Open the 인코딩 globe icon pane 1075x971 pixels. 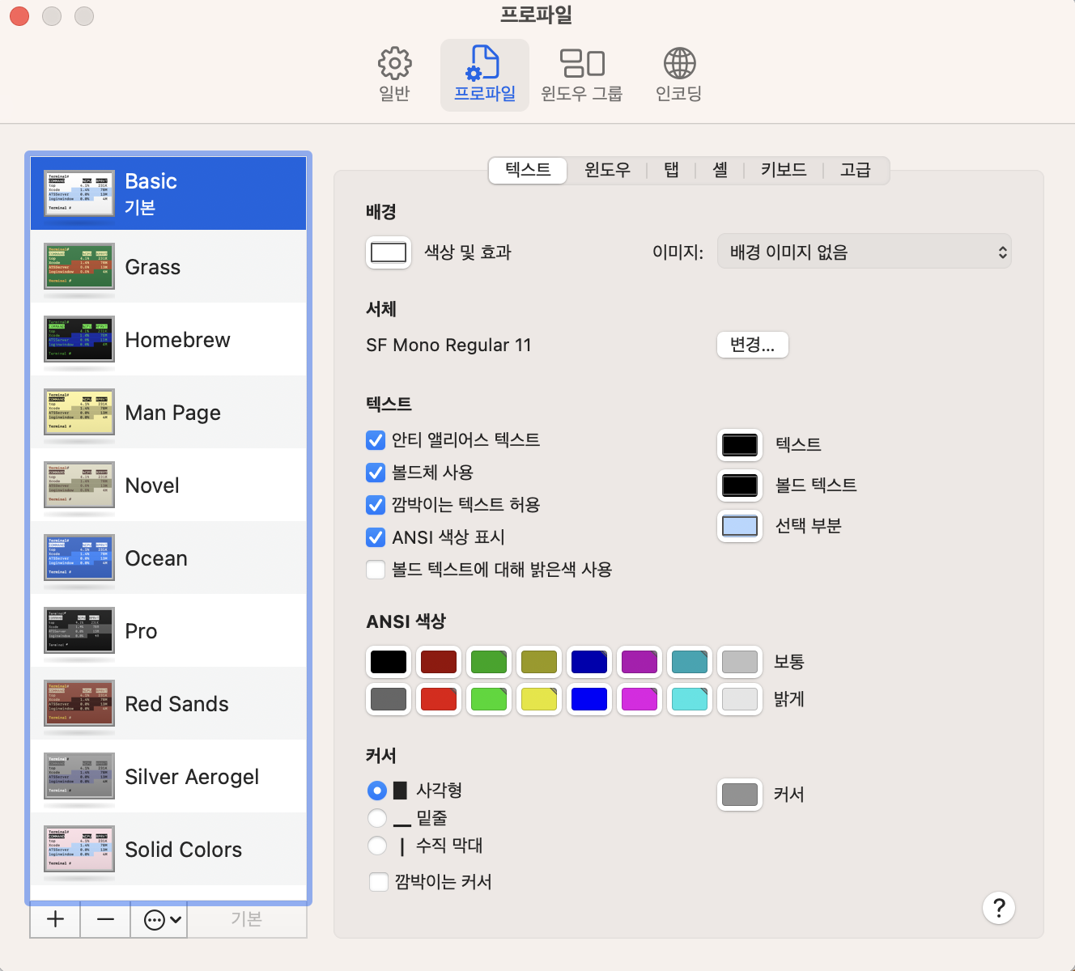pyautogui.click(x=678, y=74)
